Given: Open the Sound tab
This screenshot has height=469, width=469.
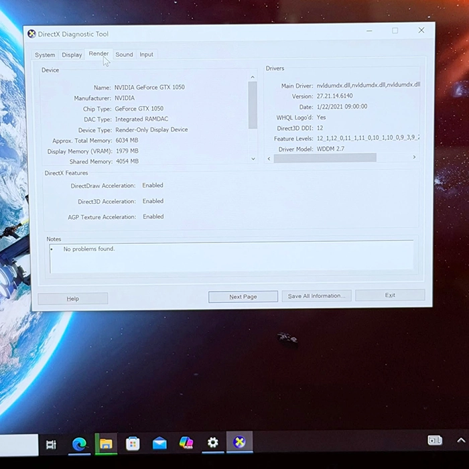Looking at the screenshot, I should 124,54.
